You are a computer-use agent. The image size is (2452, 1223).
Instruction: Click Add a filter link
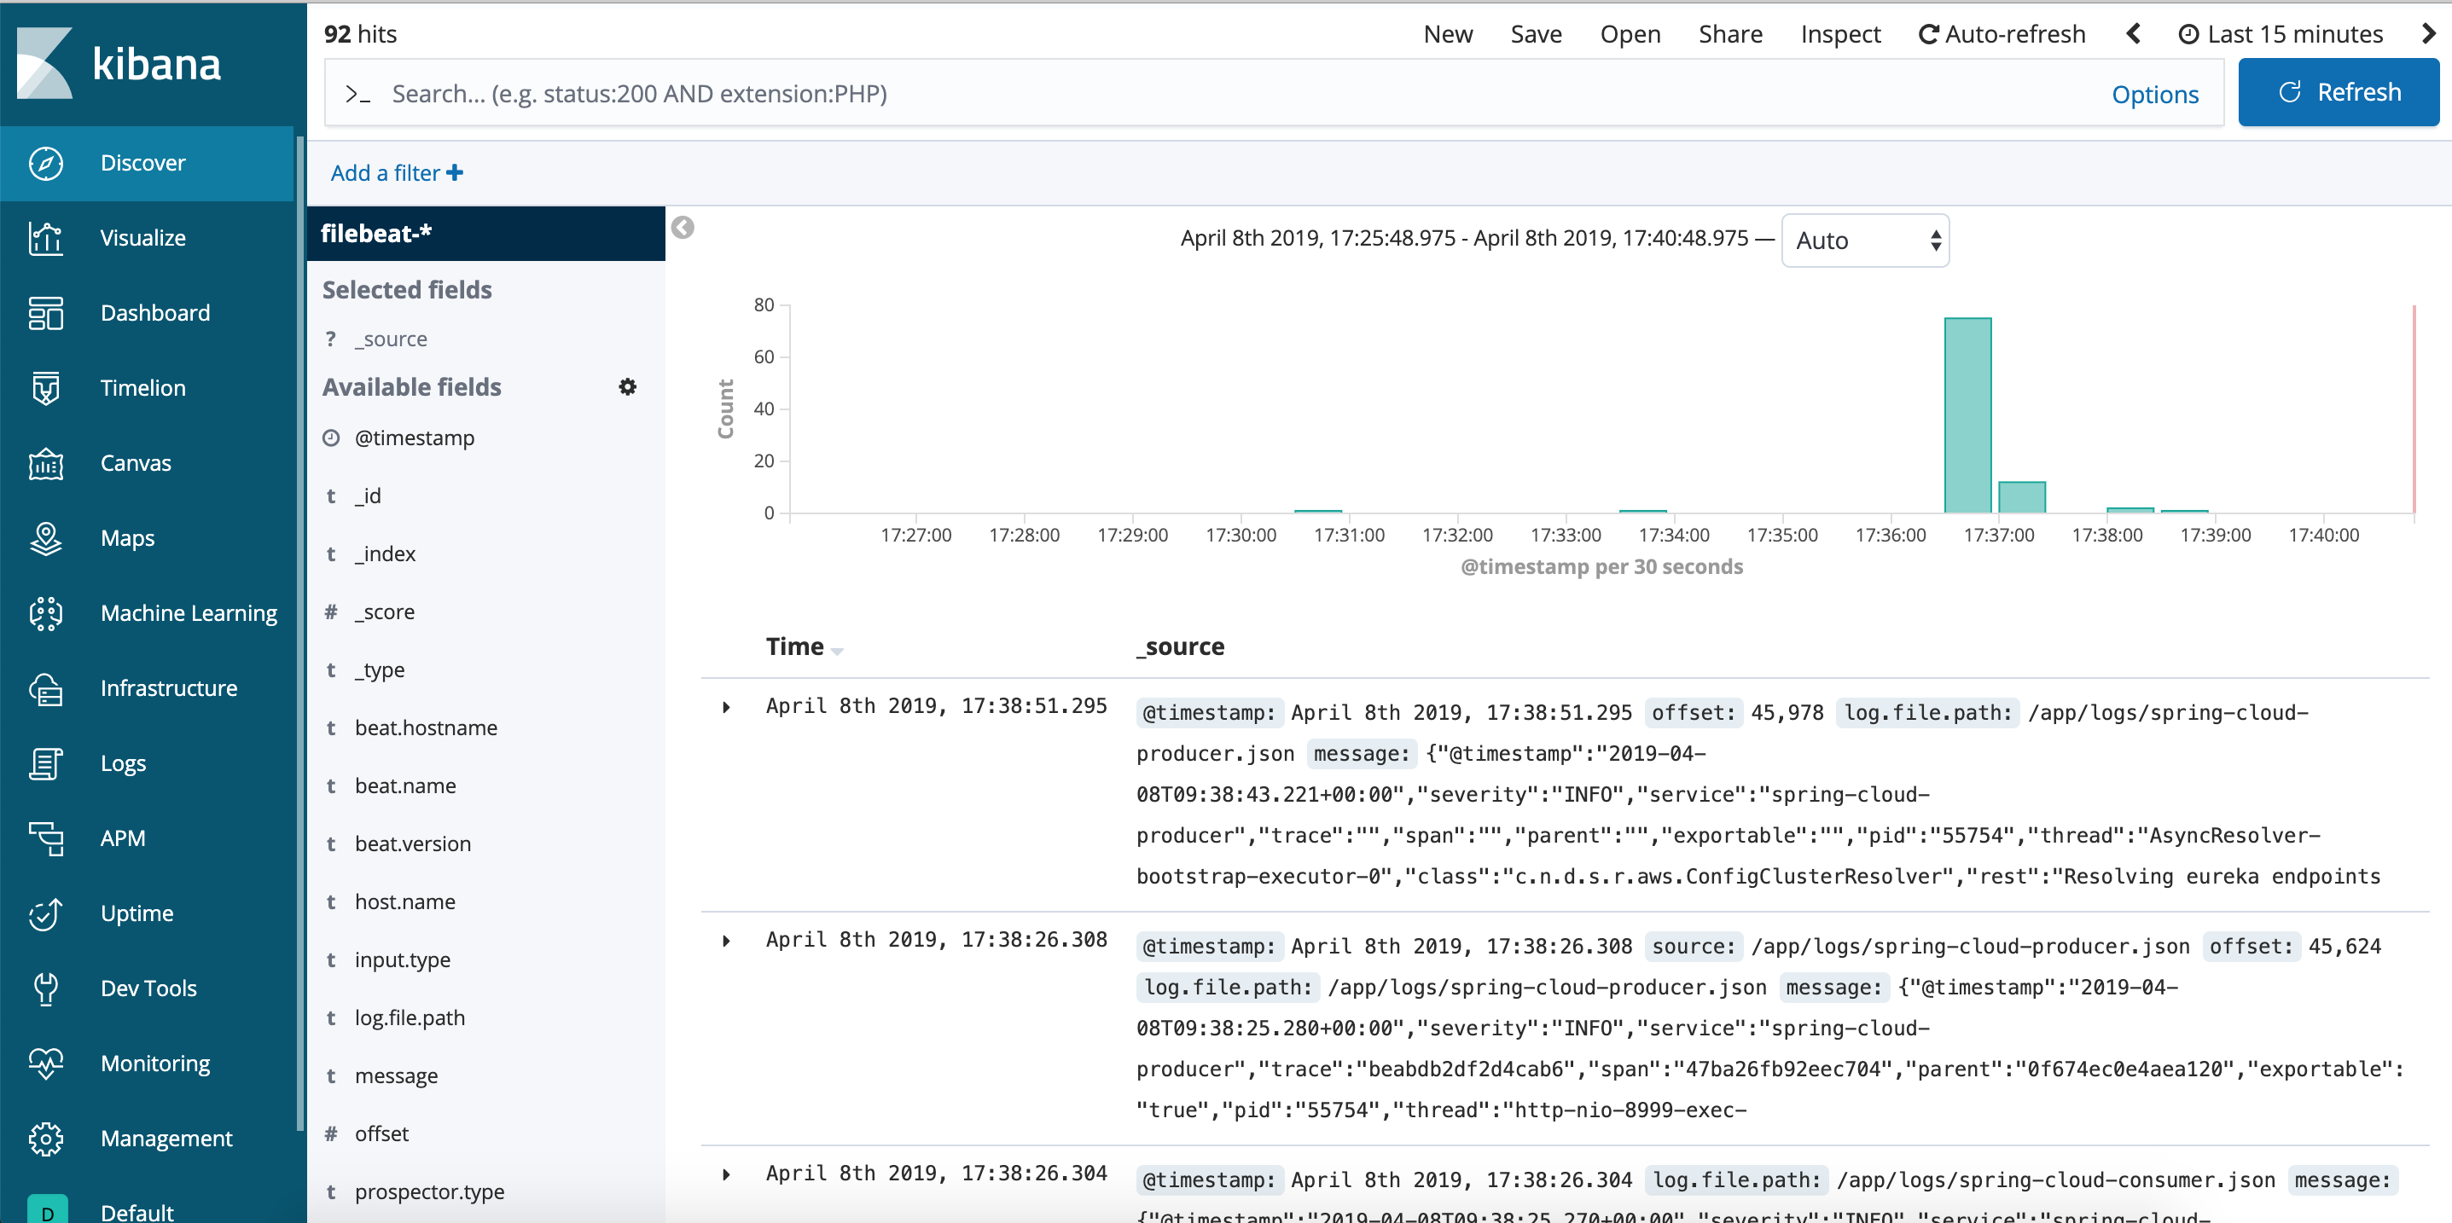[396, 173]
